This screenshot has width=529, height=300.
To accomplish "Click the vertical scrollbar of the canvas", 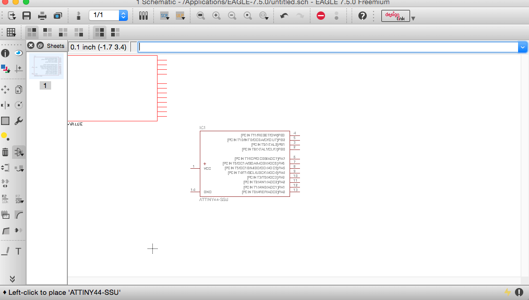I will click(525, 165).
